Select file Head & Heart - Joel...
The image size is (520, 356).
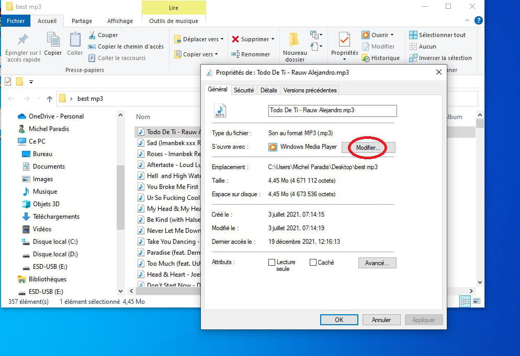pos(169,274)
